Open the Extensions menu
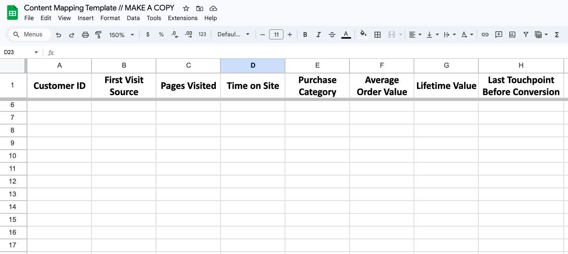The image size is (568, 254). pos(183,18)
